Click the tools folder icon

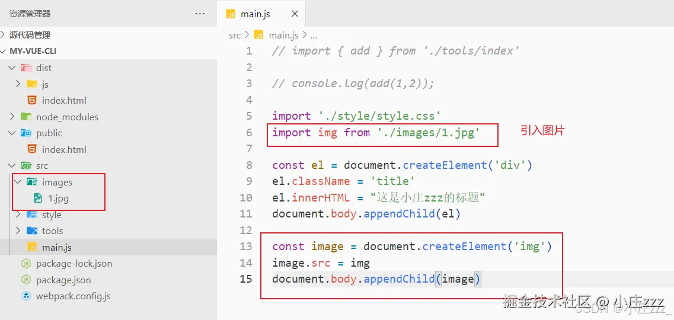(32, 231)
